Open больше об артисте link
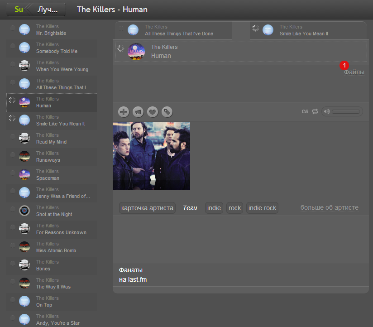 click(330, 207)
